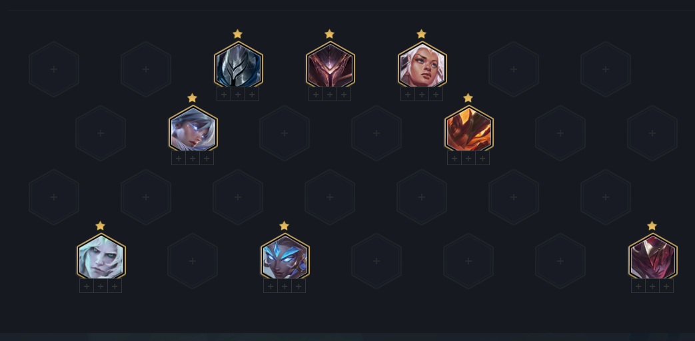Toggle star above the pale green-eyed champion

pyautogui.click(x=100, y=226)
